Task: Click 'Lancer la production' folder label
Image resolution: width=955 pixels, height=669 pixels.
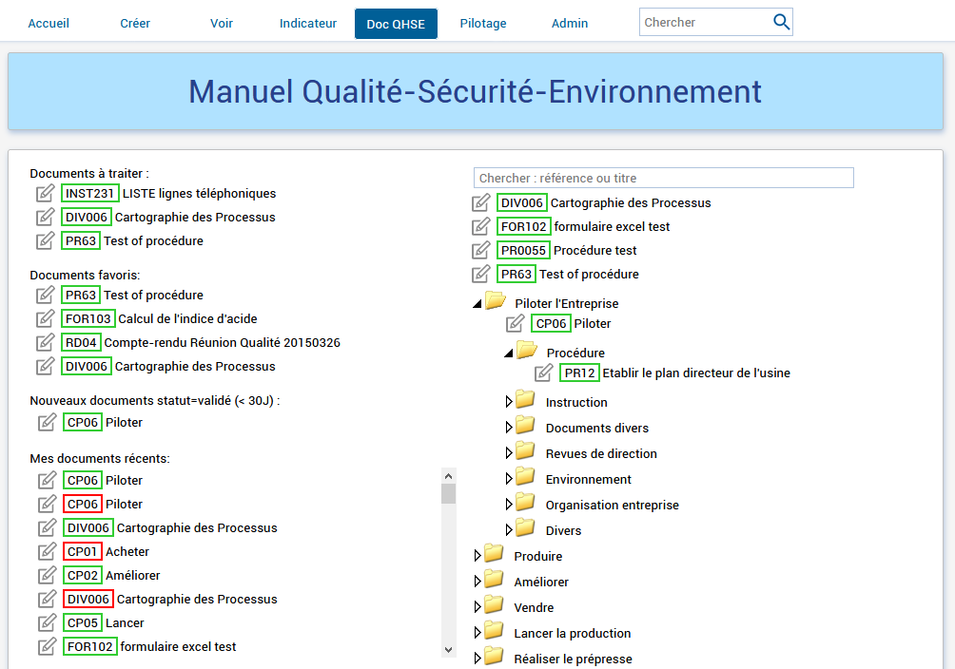Action: point(572,633)
